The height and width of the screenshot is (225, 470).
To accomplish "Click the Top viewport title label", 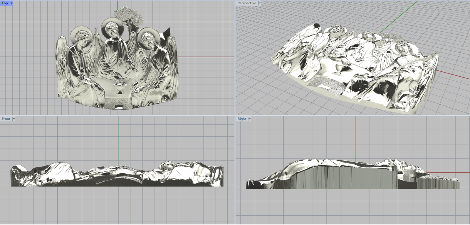I will coord(5,3).
